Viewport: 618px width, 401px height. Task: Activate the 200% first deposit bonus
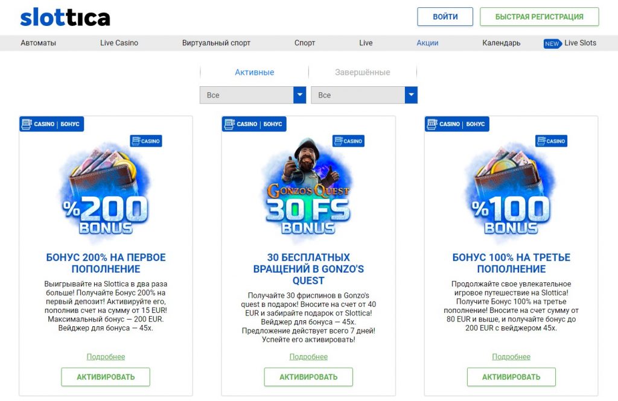tap(106, 377)
